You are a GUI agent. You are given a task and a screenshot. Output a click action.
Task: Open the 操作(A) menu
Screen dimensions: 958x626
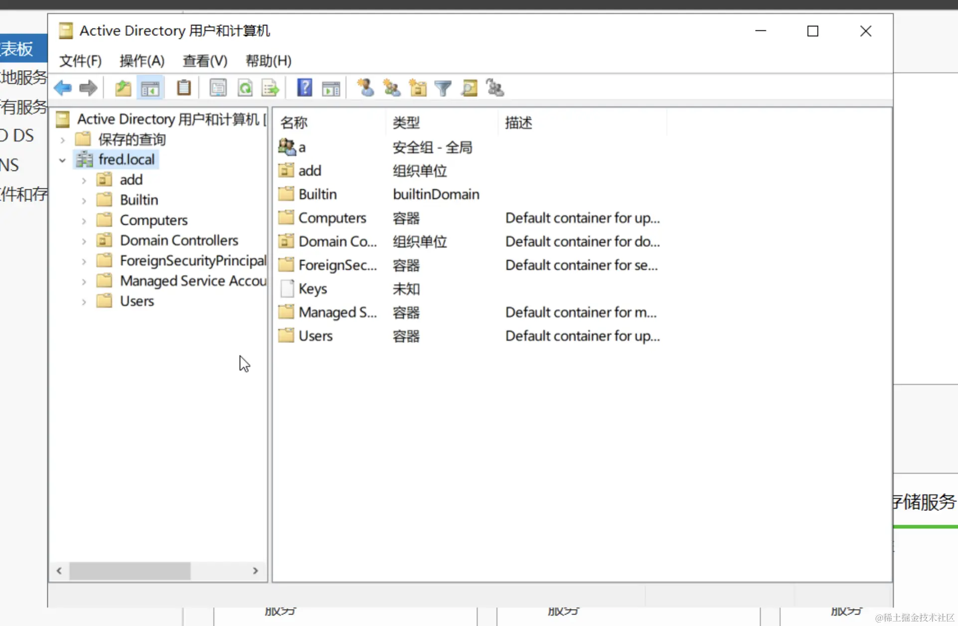[142, 61]
